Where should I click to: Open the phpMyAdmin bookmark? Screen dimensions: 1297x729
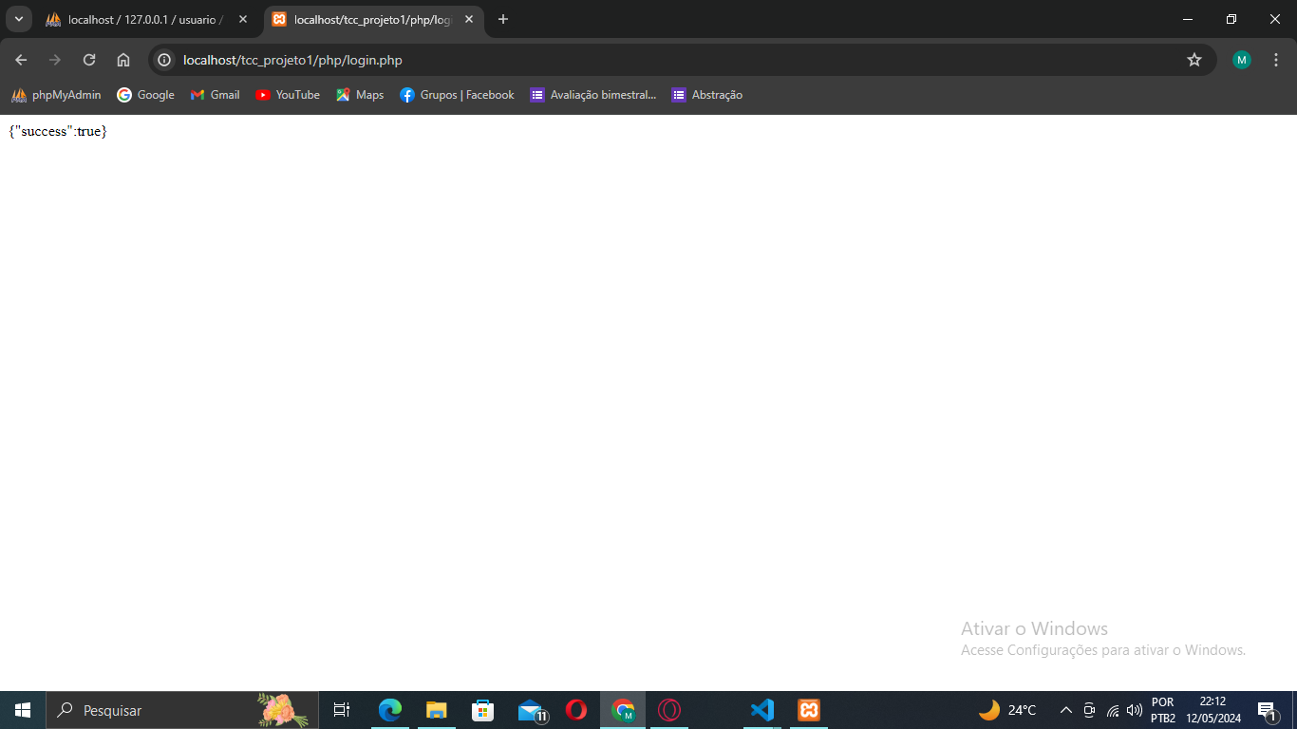pyautogui.click(x=56, y=95)
